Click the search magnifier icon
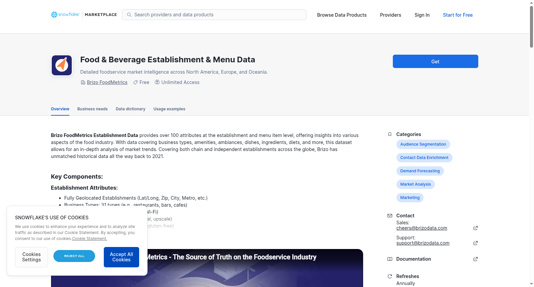 coord(129,15)
